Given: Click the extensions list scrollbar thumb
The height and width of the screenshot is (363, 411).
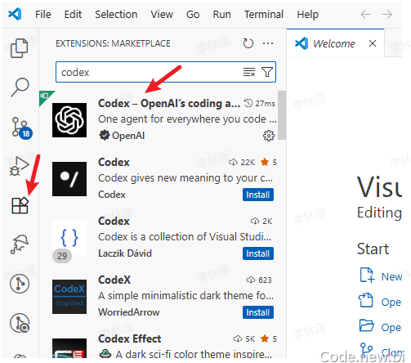Looking at the screenshot, I should tap(282, 115).
